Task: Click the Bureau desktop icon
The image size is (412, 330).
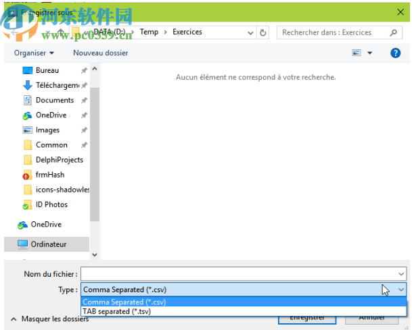Action: [x=28, y=70]
